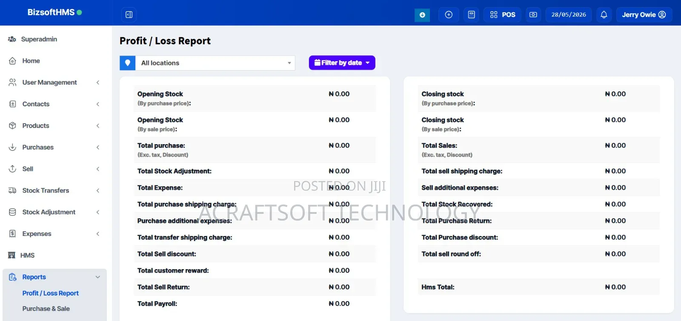This screenshot has width=681, height=321.
Task: Expand User Management chevron
Action: tap(98, 82)
